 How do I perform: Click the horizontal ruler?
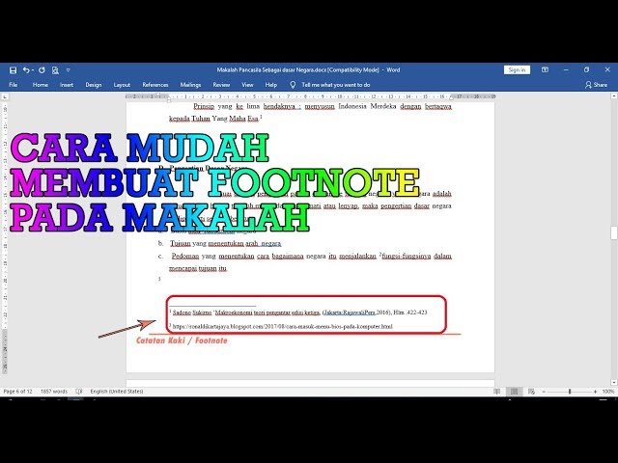(310, 96)
